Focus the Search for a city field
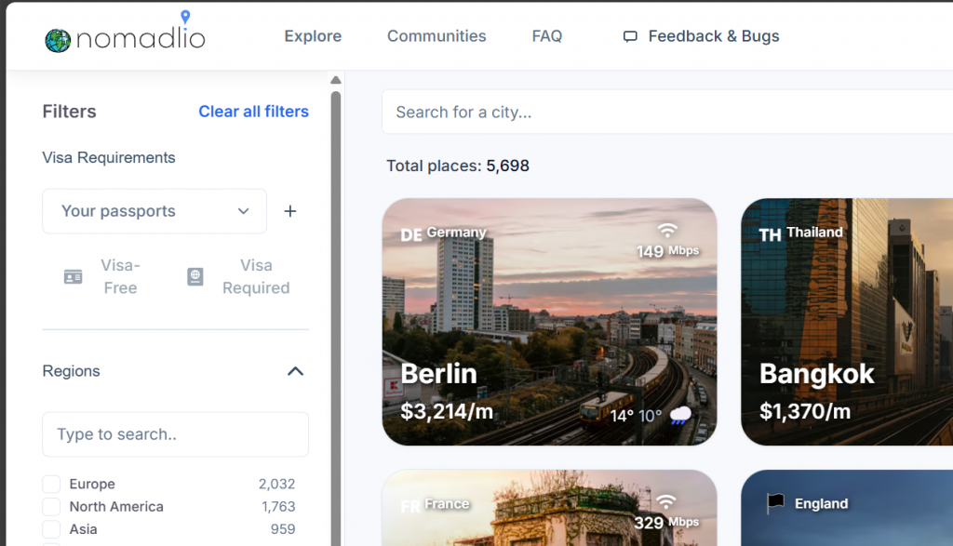The image size is (953, 546). pyautogui.click(x=667, y=112)
